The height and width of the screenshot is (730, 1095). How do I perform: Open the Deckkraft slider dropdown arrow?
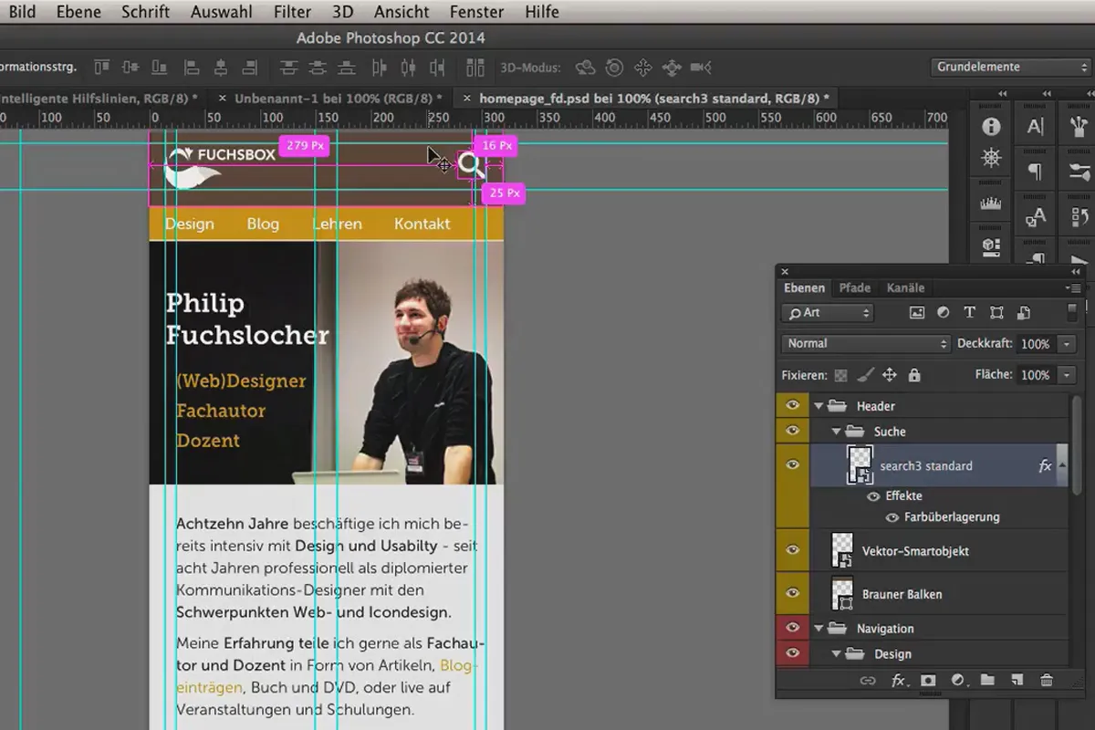tap(1067, 344)
